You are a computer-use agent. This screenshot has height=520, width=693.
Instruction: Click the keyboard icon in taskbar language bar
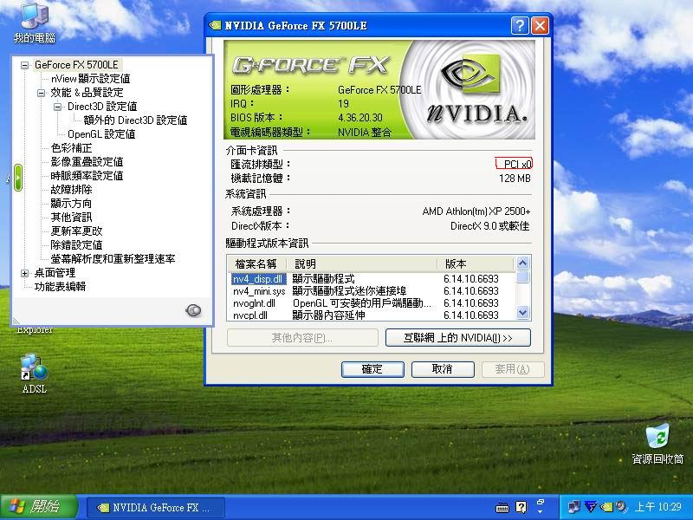coord(502,508)
